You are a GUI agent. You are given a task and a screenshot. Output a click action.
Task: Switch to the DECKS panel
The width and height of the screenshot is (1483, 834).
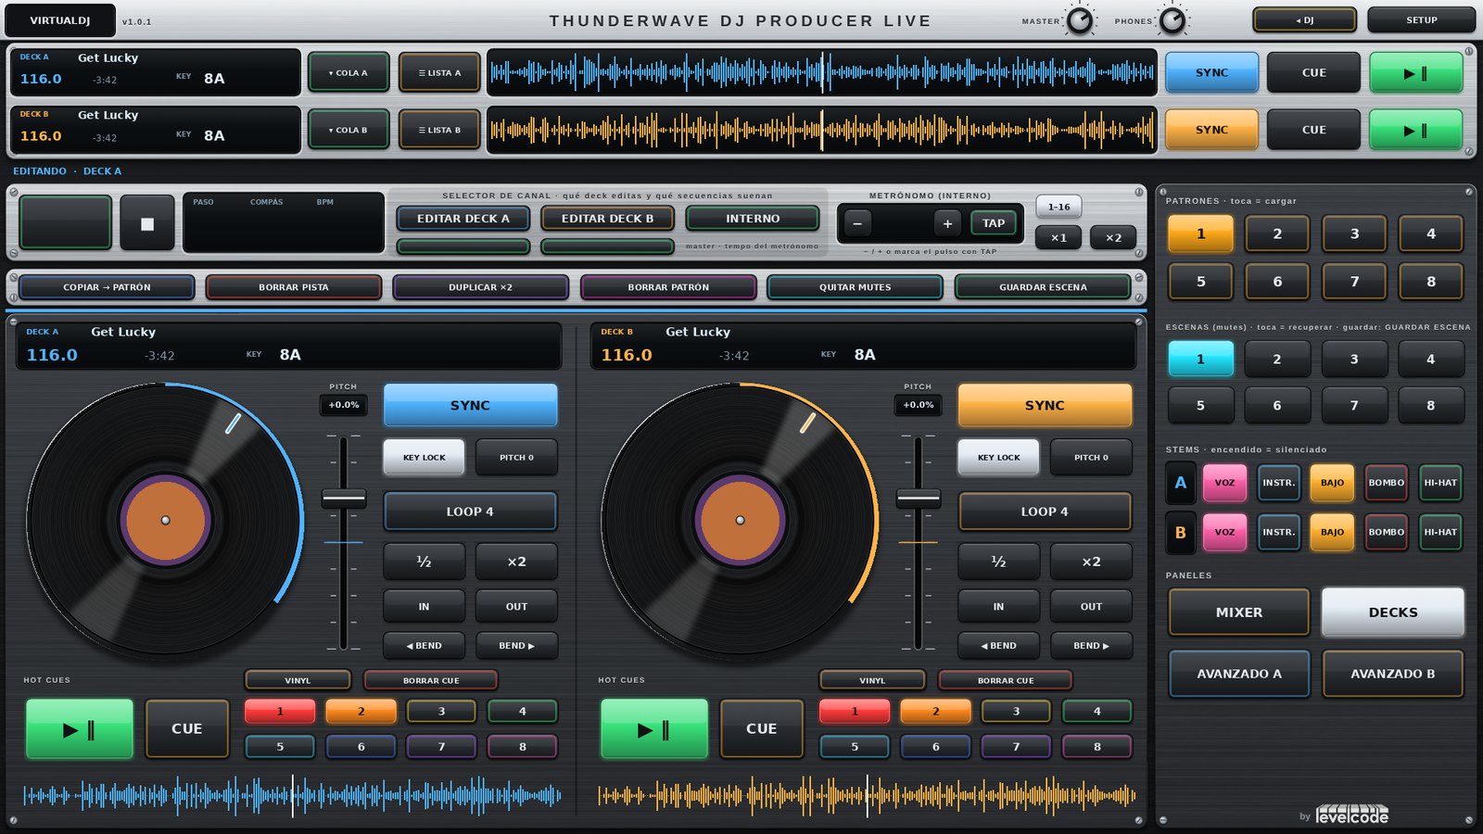1393,613
